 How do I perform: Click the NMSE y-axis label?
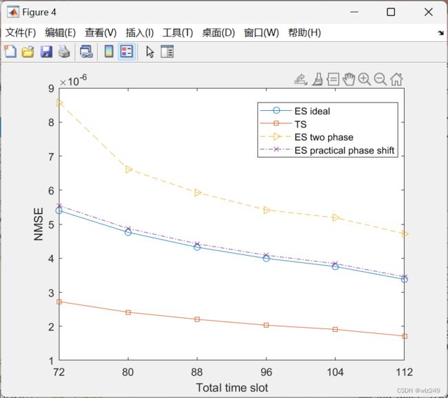[x=39, y=224]
